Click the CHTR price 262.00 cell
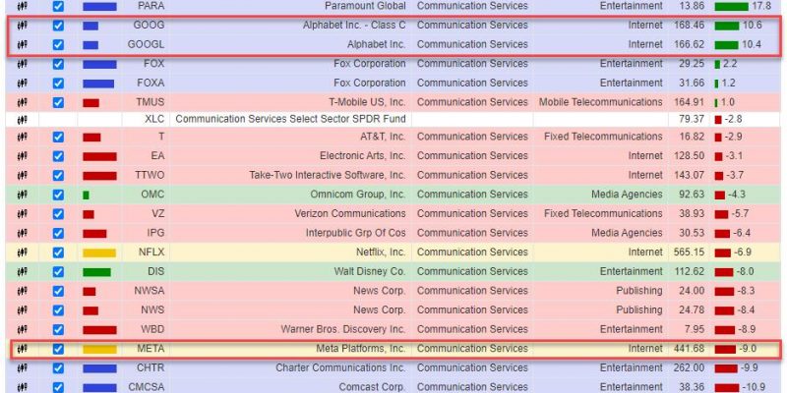 690,367
